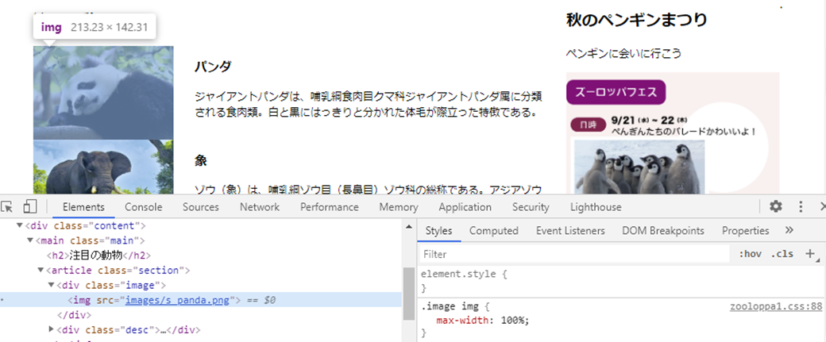This screenshot has width=826, height=342.
Task: Select the Properties sub-tab
Action: pos(746,230)
